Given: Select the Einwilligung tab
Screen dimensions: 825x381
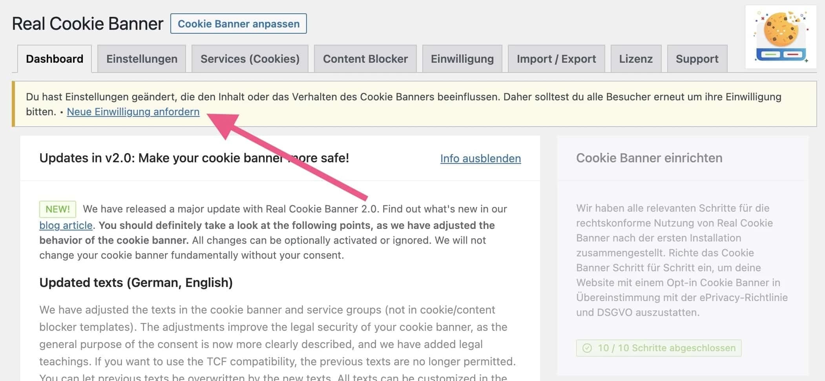Looking at the screenshot, I should 462,59.
